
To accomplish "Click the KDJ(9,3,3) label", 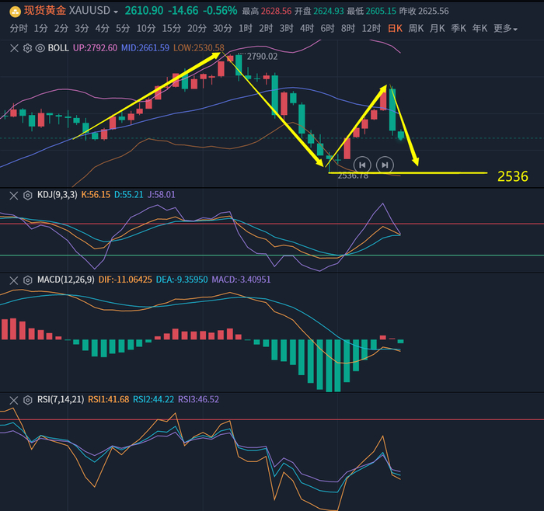I will 58,194.
